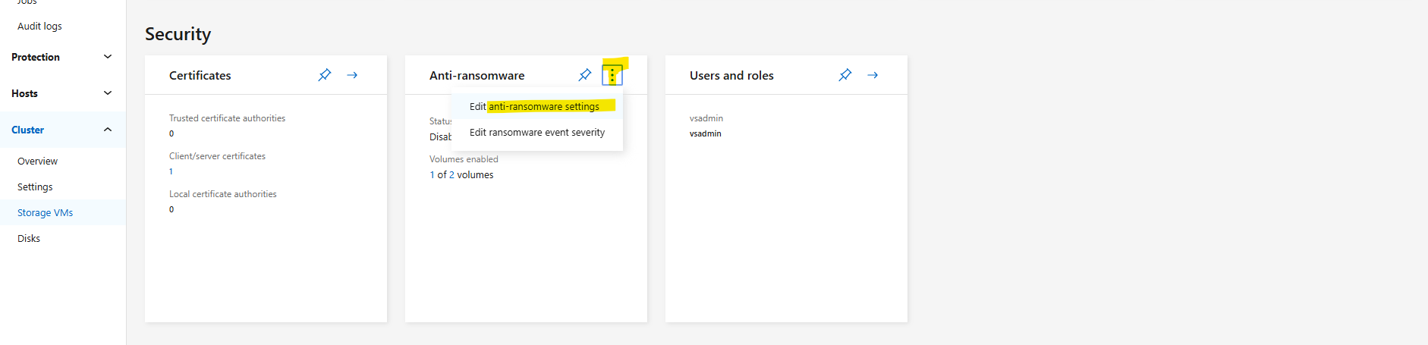Click the 1 volumes enabled link
1428x345 pixels.
click(x=432, y=174)
